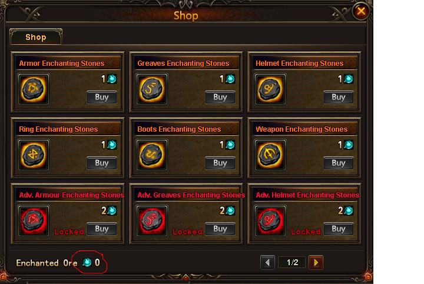
Task: Buy Helmet Enchanting Stones
Action: click(x=338, y=97)
